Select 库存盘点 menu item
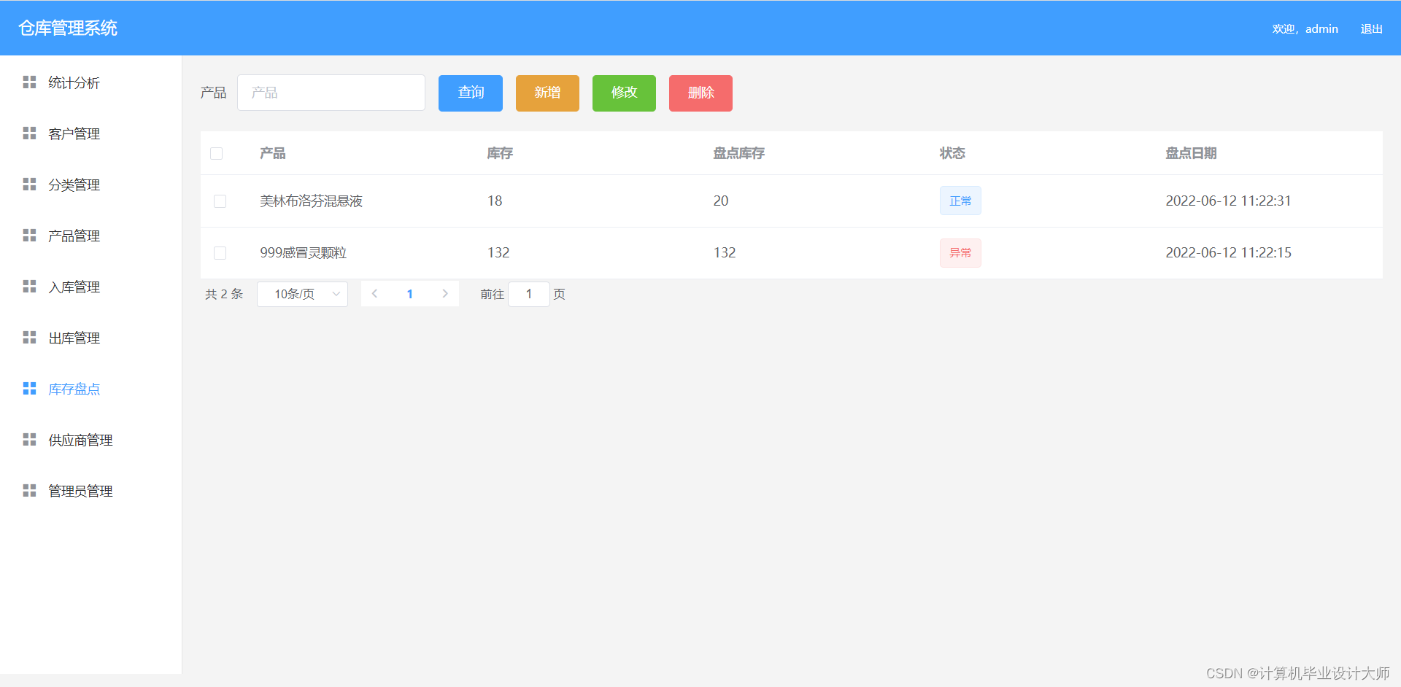This screenshot has height=687, width=1401. 90,389
